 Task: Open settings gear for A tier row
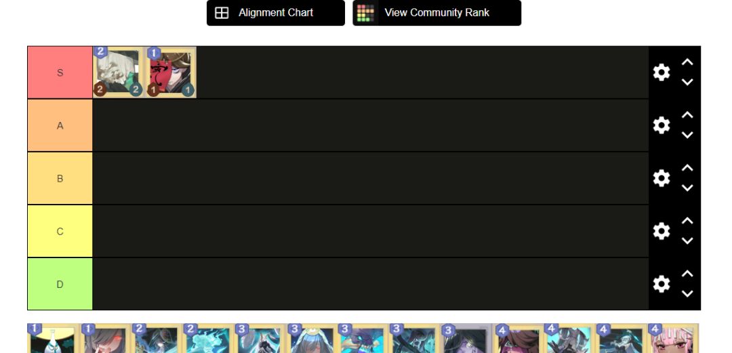pos(661,125)
